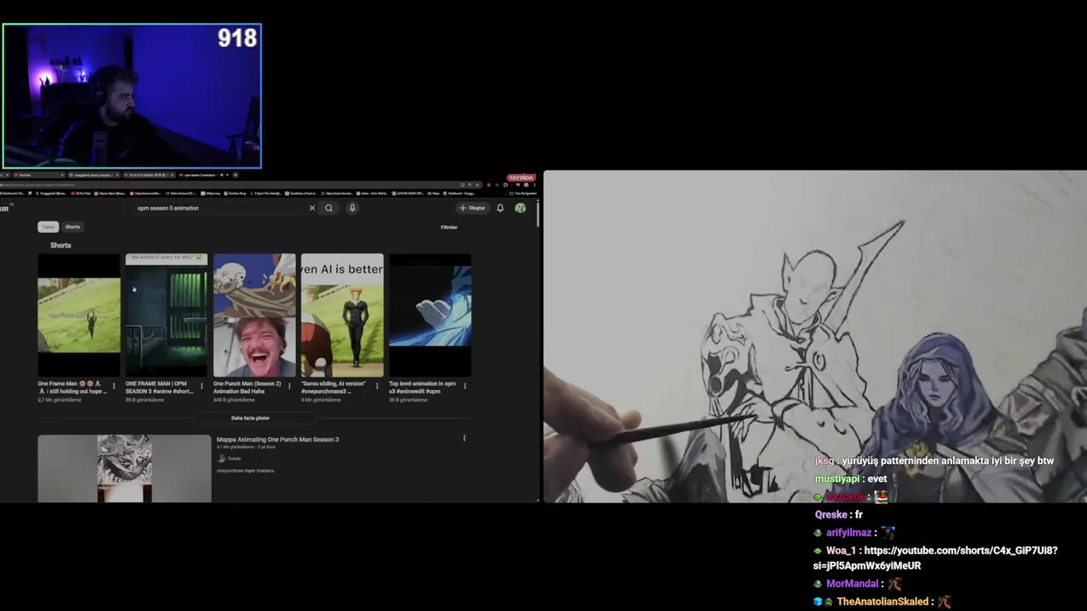This screenshot has height=611, width=1087.
Task: Open options for 'One Punch Man (Season 2)' short
Action: pyautogui.click(x=290, y=386)
